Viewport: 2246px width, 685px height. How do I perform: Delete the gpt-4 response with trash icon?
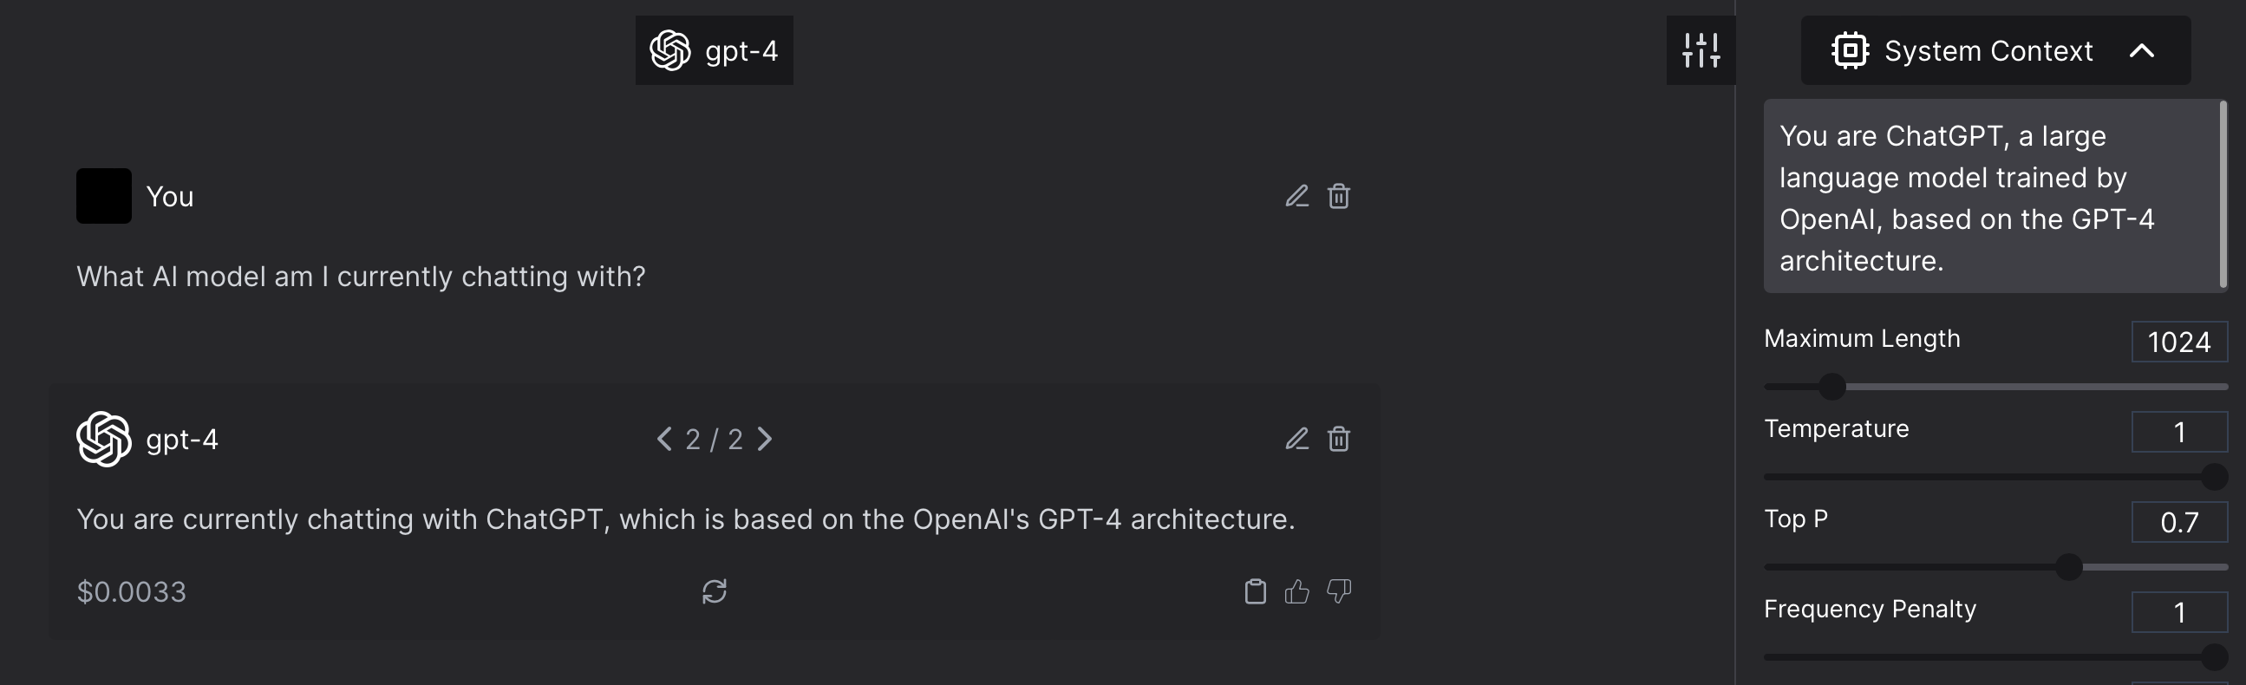(1338, 439)
